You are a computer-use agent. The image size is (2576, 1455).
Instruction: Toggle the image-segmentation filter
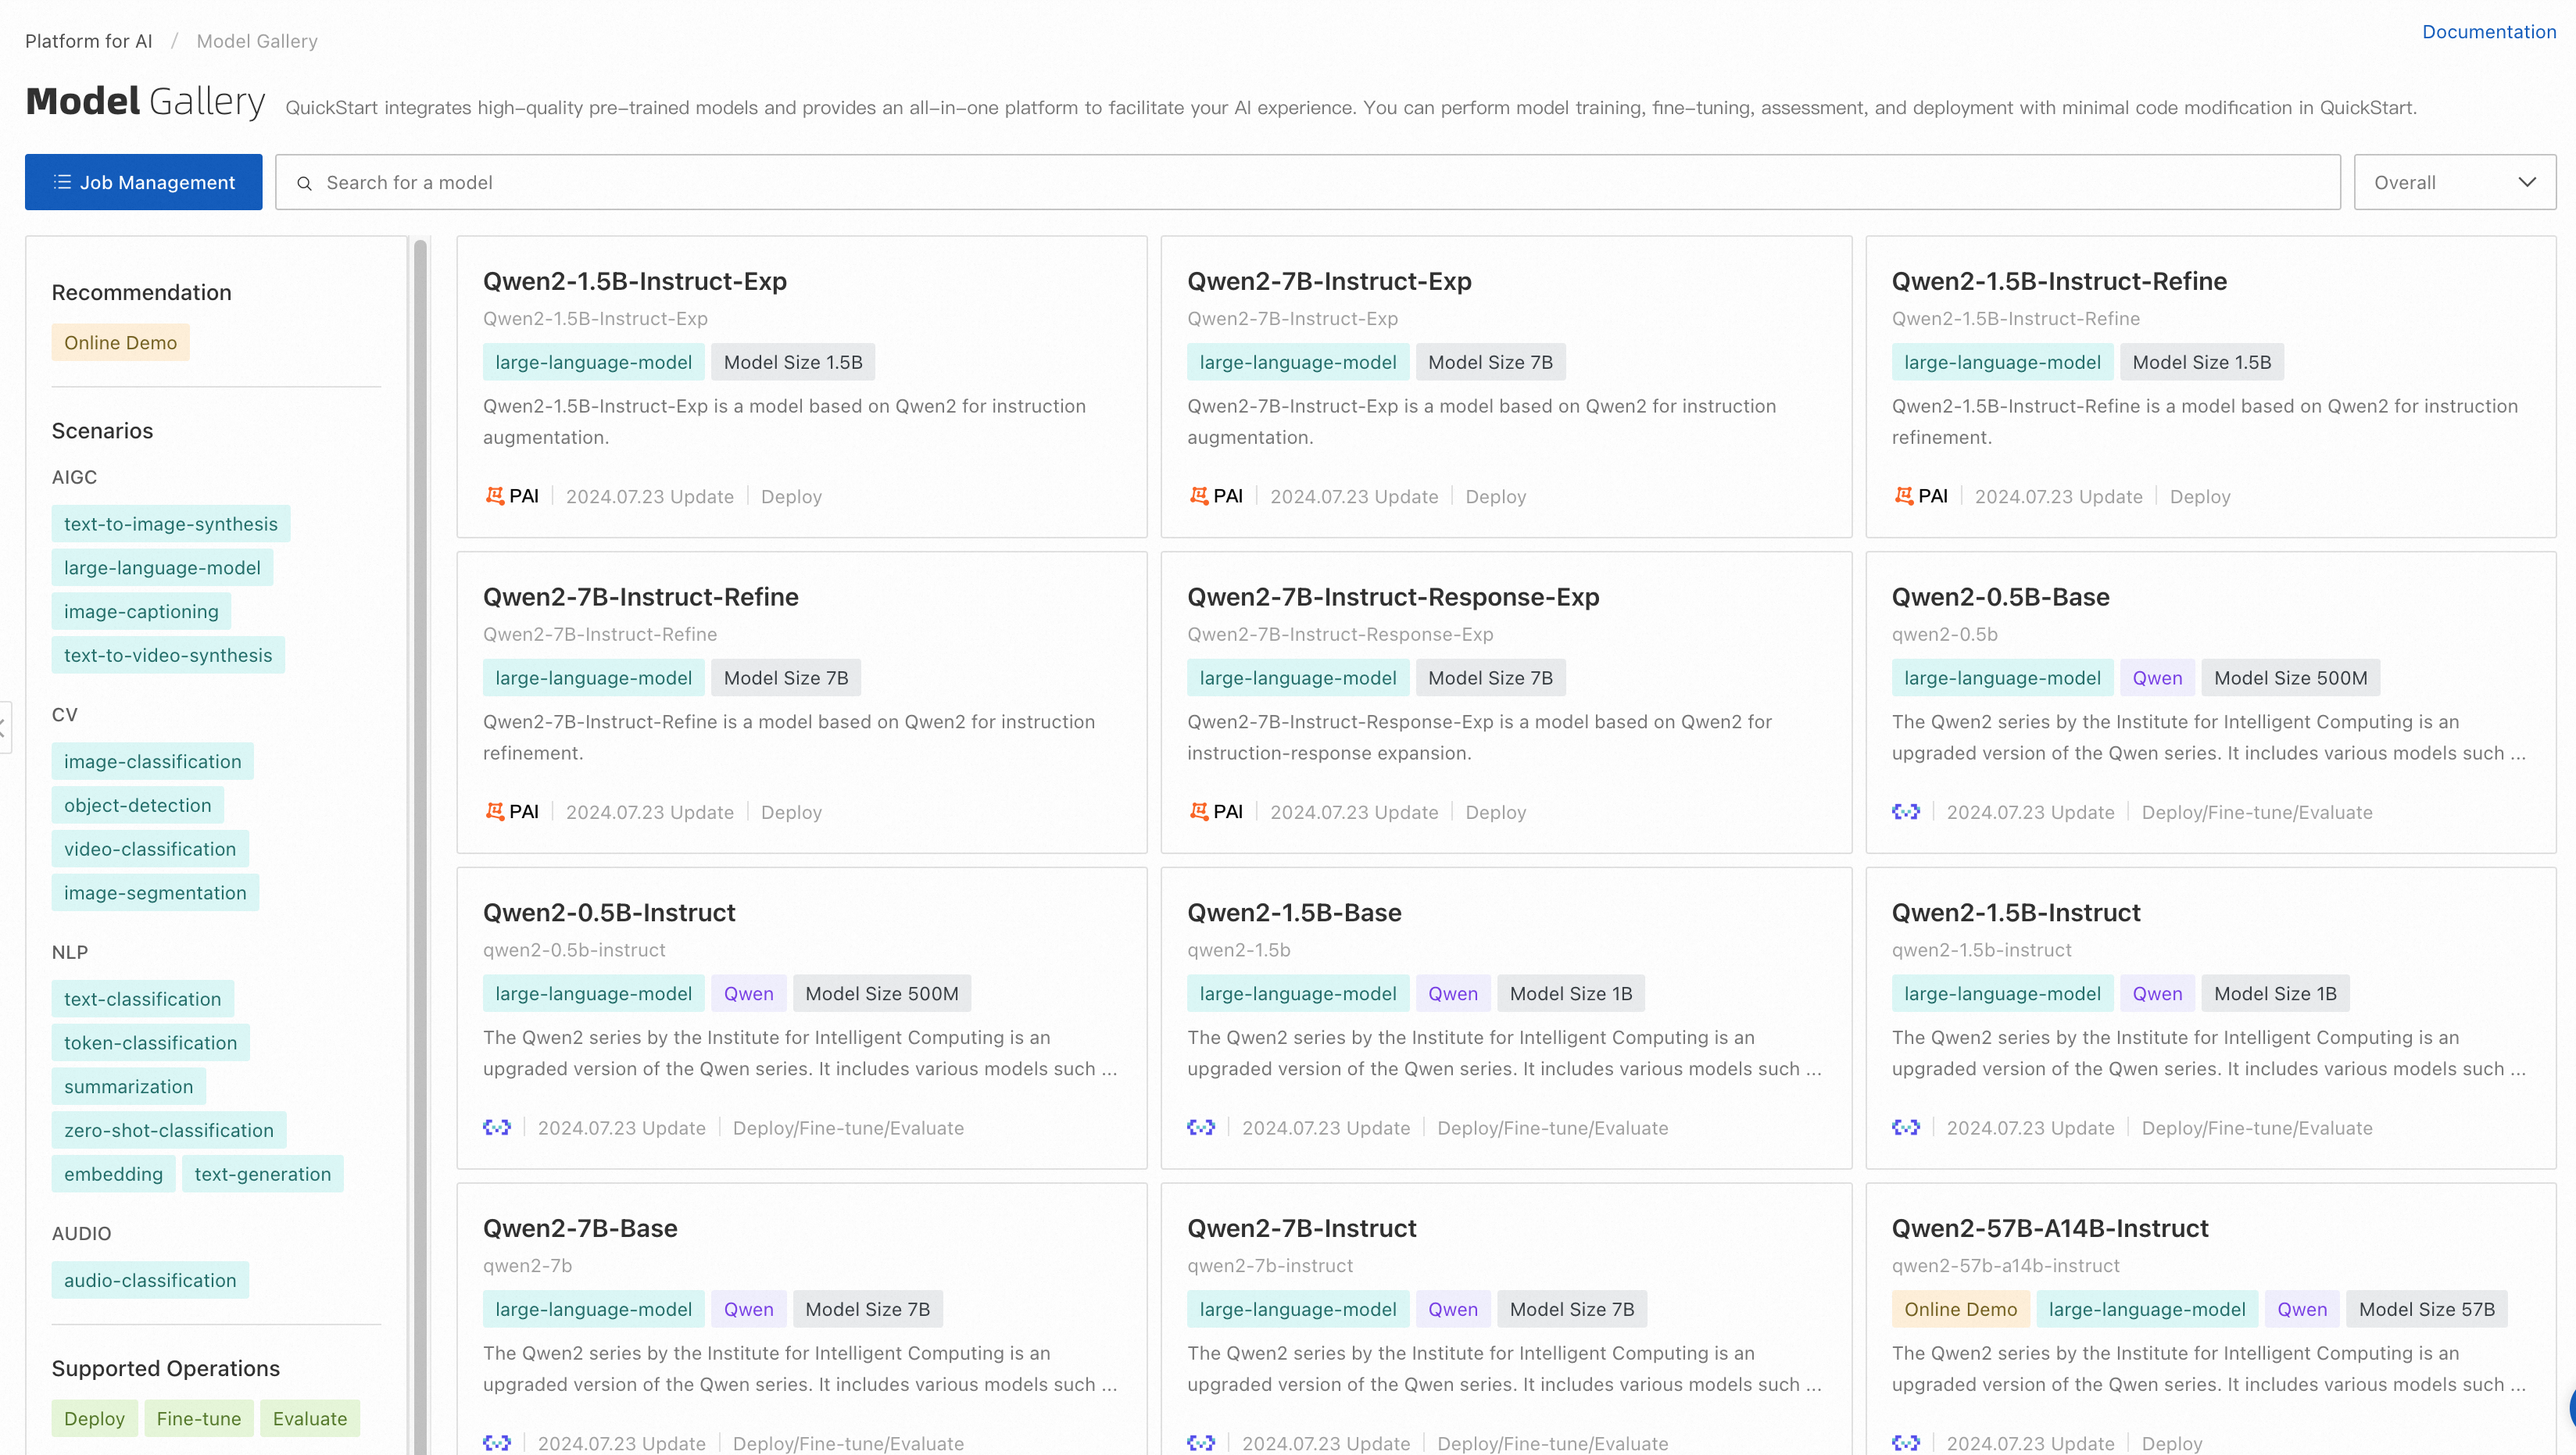click(155, 893)
